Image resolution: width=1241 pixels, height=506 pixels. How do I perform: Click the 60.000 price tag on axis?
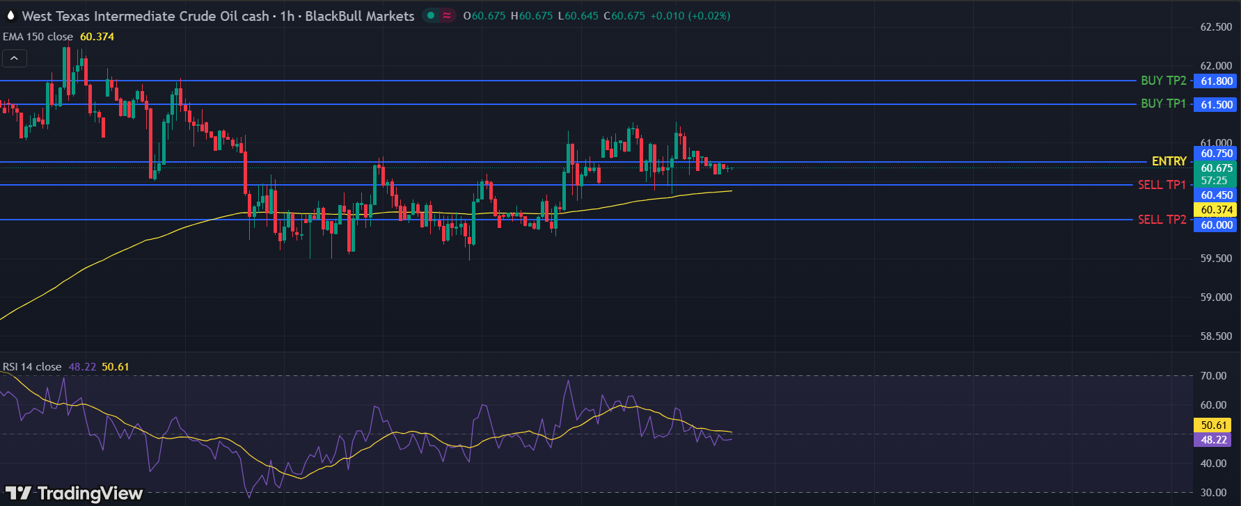coord(1216,225)
